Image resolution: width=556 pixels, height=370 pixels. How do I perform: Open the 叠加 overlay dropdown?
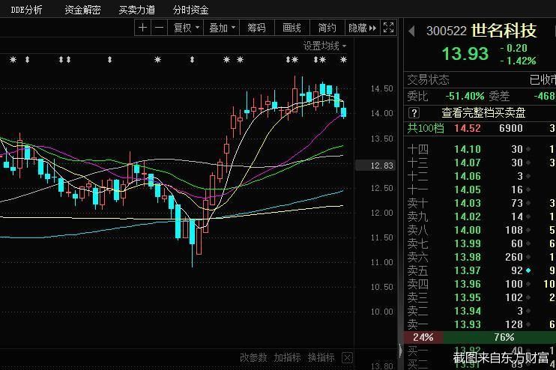click(x=222, y=28)
